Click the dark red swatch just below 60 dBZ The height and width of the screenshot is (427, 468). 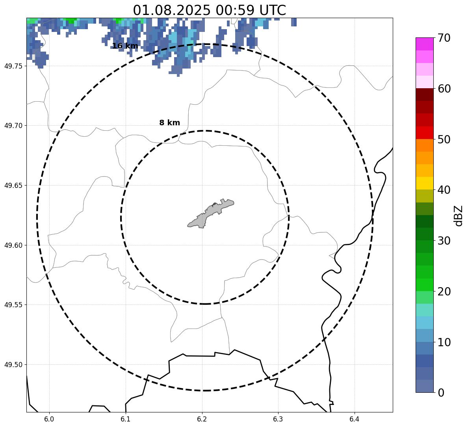tap(424, 95)
